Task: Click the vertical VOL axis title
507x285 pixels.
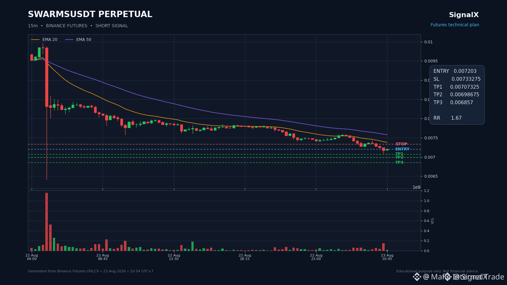Action: 433,221
